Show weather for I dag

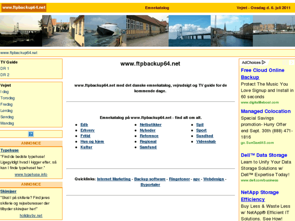click(x=4, y=92)
